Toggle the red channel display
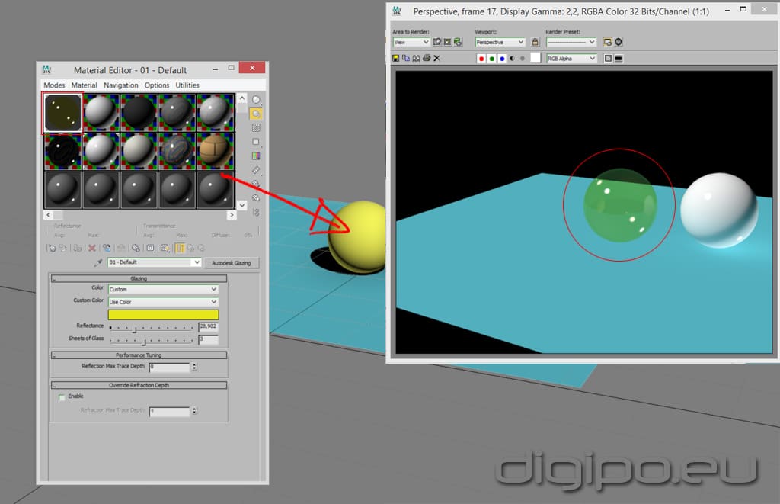The height and width of the screenshot is (504, 780). (481, 58)
